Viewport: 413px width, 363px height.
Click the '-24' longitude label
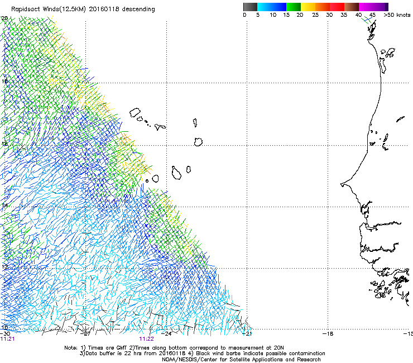point(166,333)
